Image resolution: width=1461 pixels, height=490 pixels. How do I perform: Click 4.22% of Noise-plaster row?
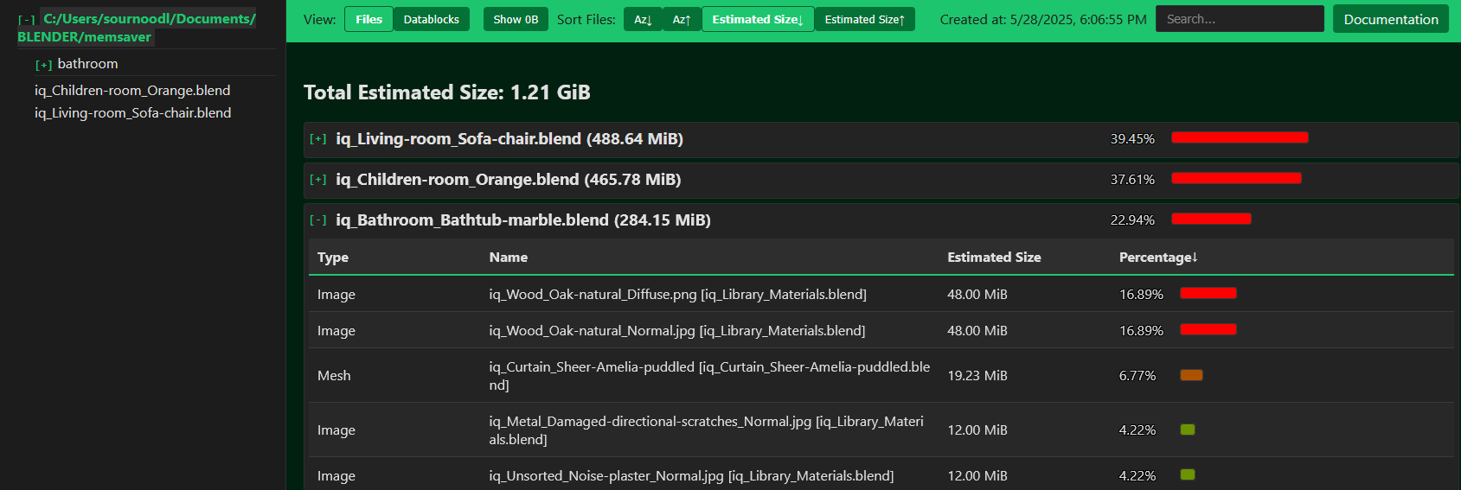coord(1137,476)
